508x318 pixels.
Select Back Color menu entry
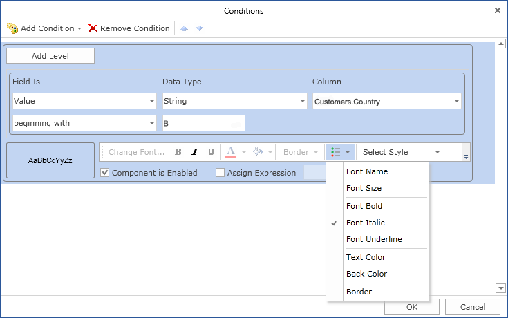point(366,274)
